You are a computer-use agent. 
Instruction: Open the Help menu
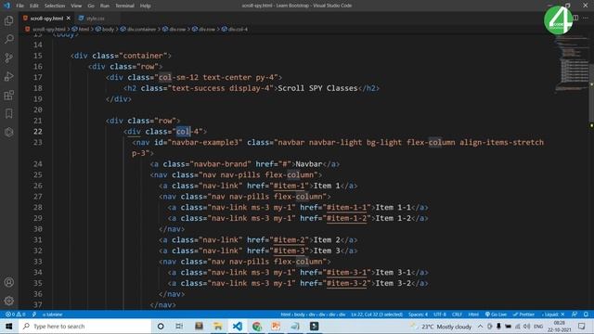(145, 6)
